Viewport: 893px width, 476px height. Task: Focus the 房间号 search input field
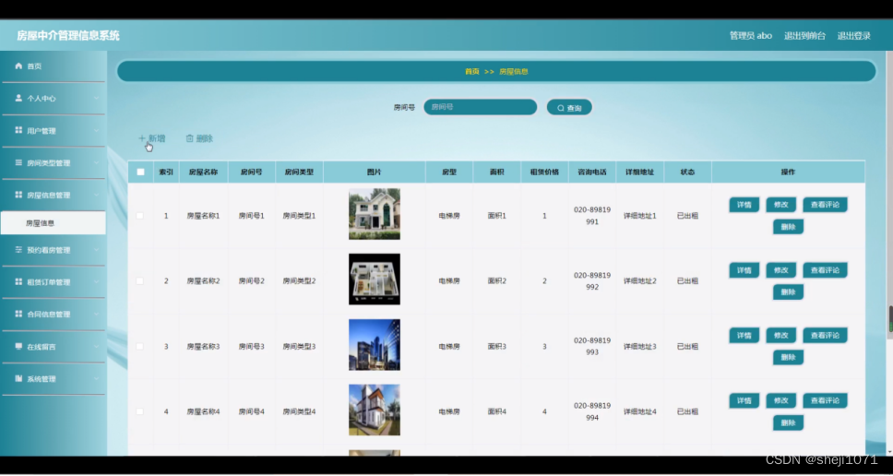(x=480, y=107)
